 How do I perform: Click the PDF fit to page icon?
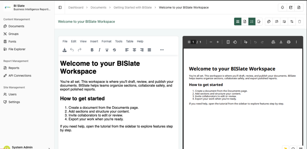pos(228,42)
